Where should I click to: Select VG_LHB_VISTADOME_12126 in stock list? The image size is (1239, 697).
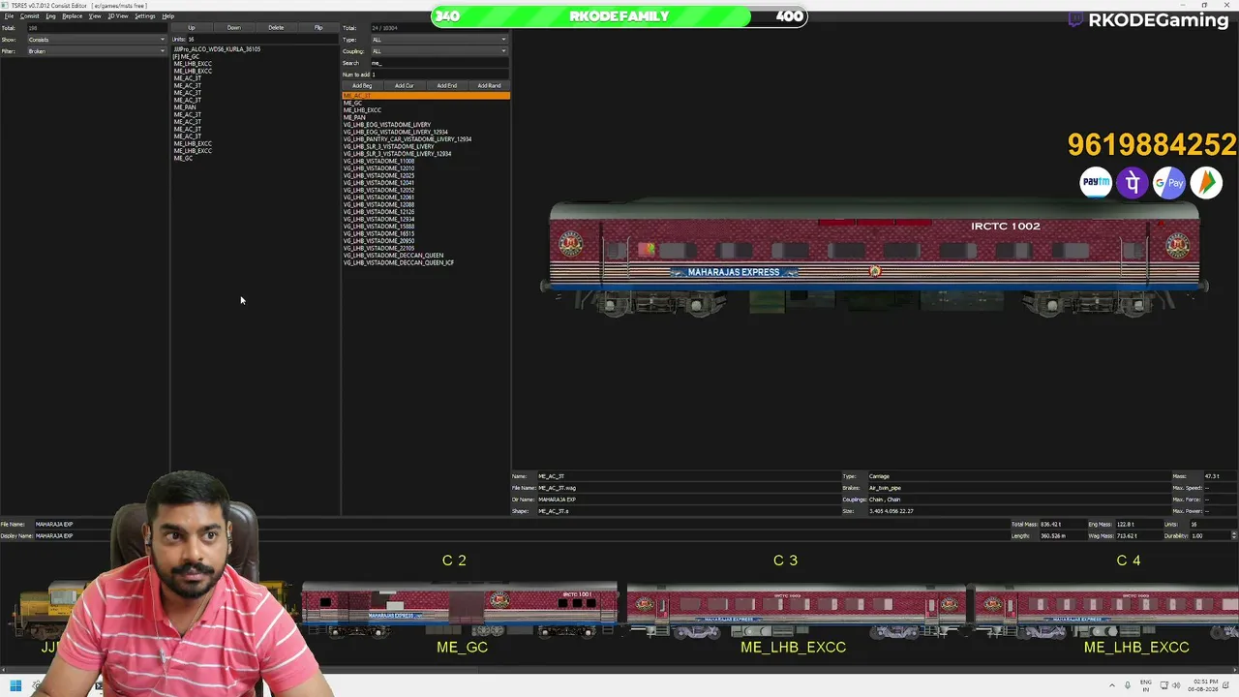[x=378, y=212]
